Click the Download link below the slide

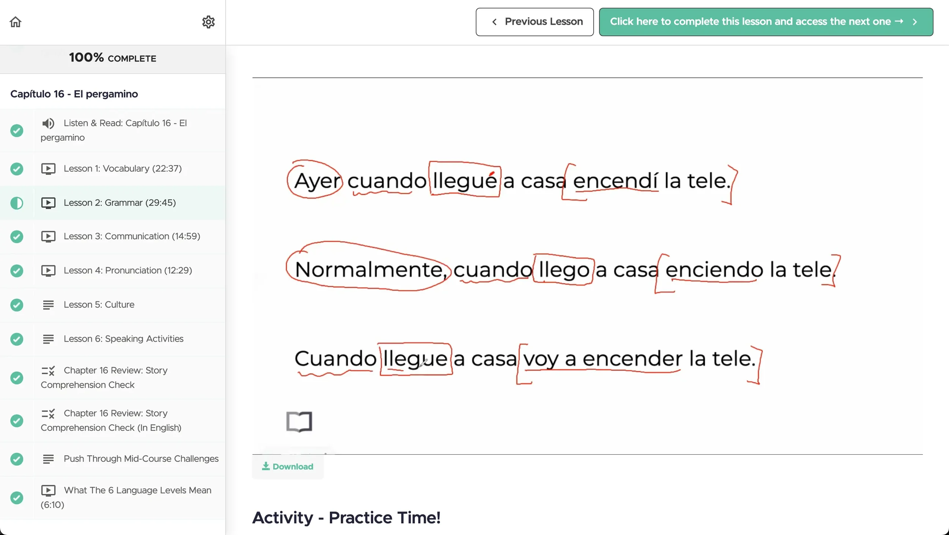tap(287, 466)
